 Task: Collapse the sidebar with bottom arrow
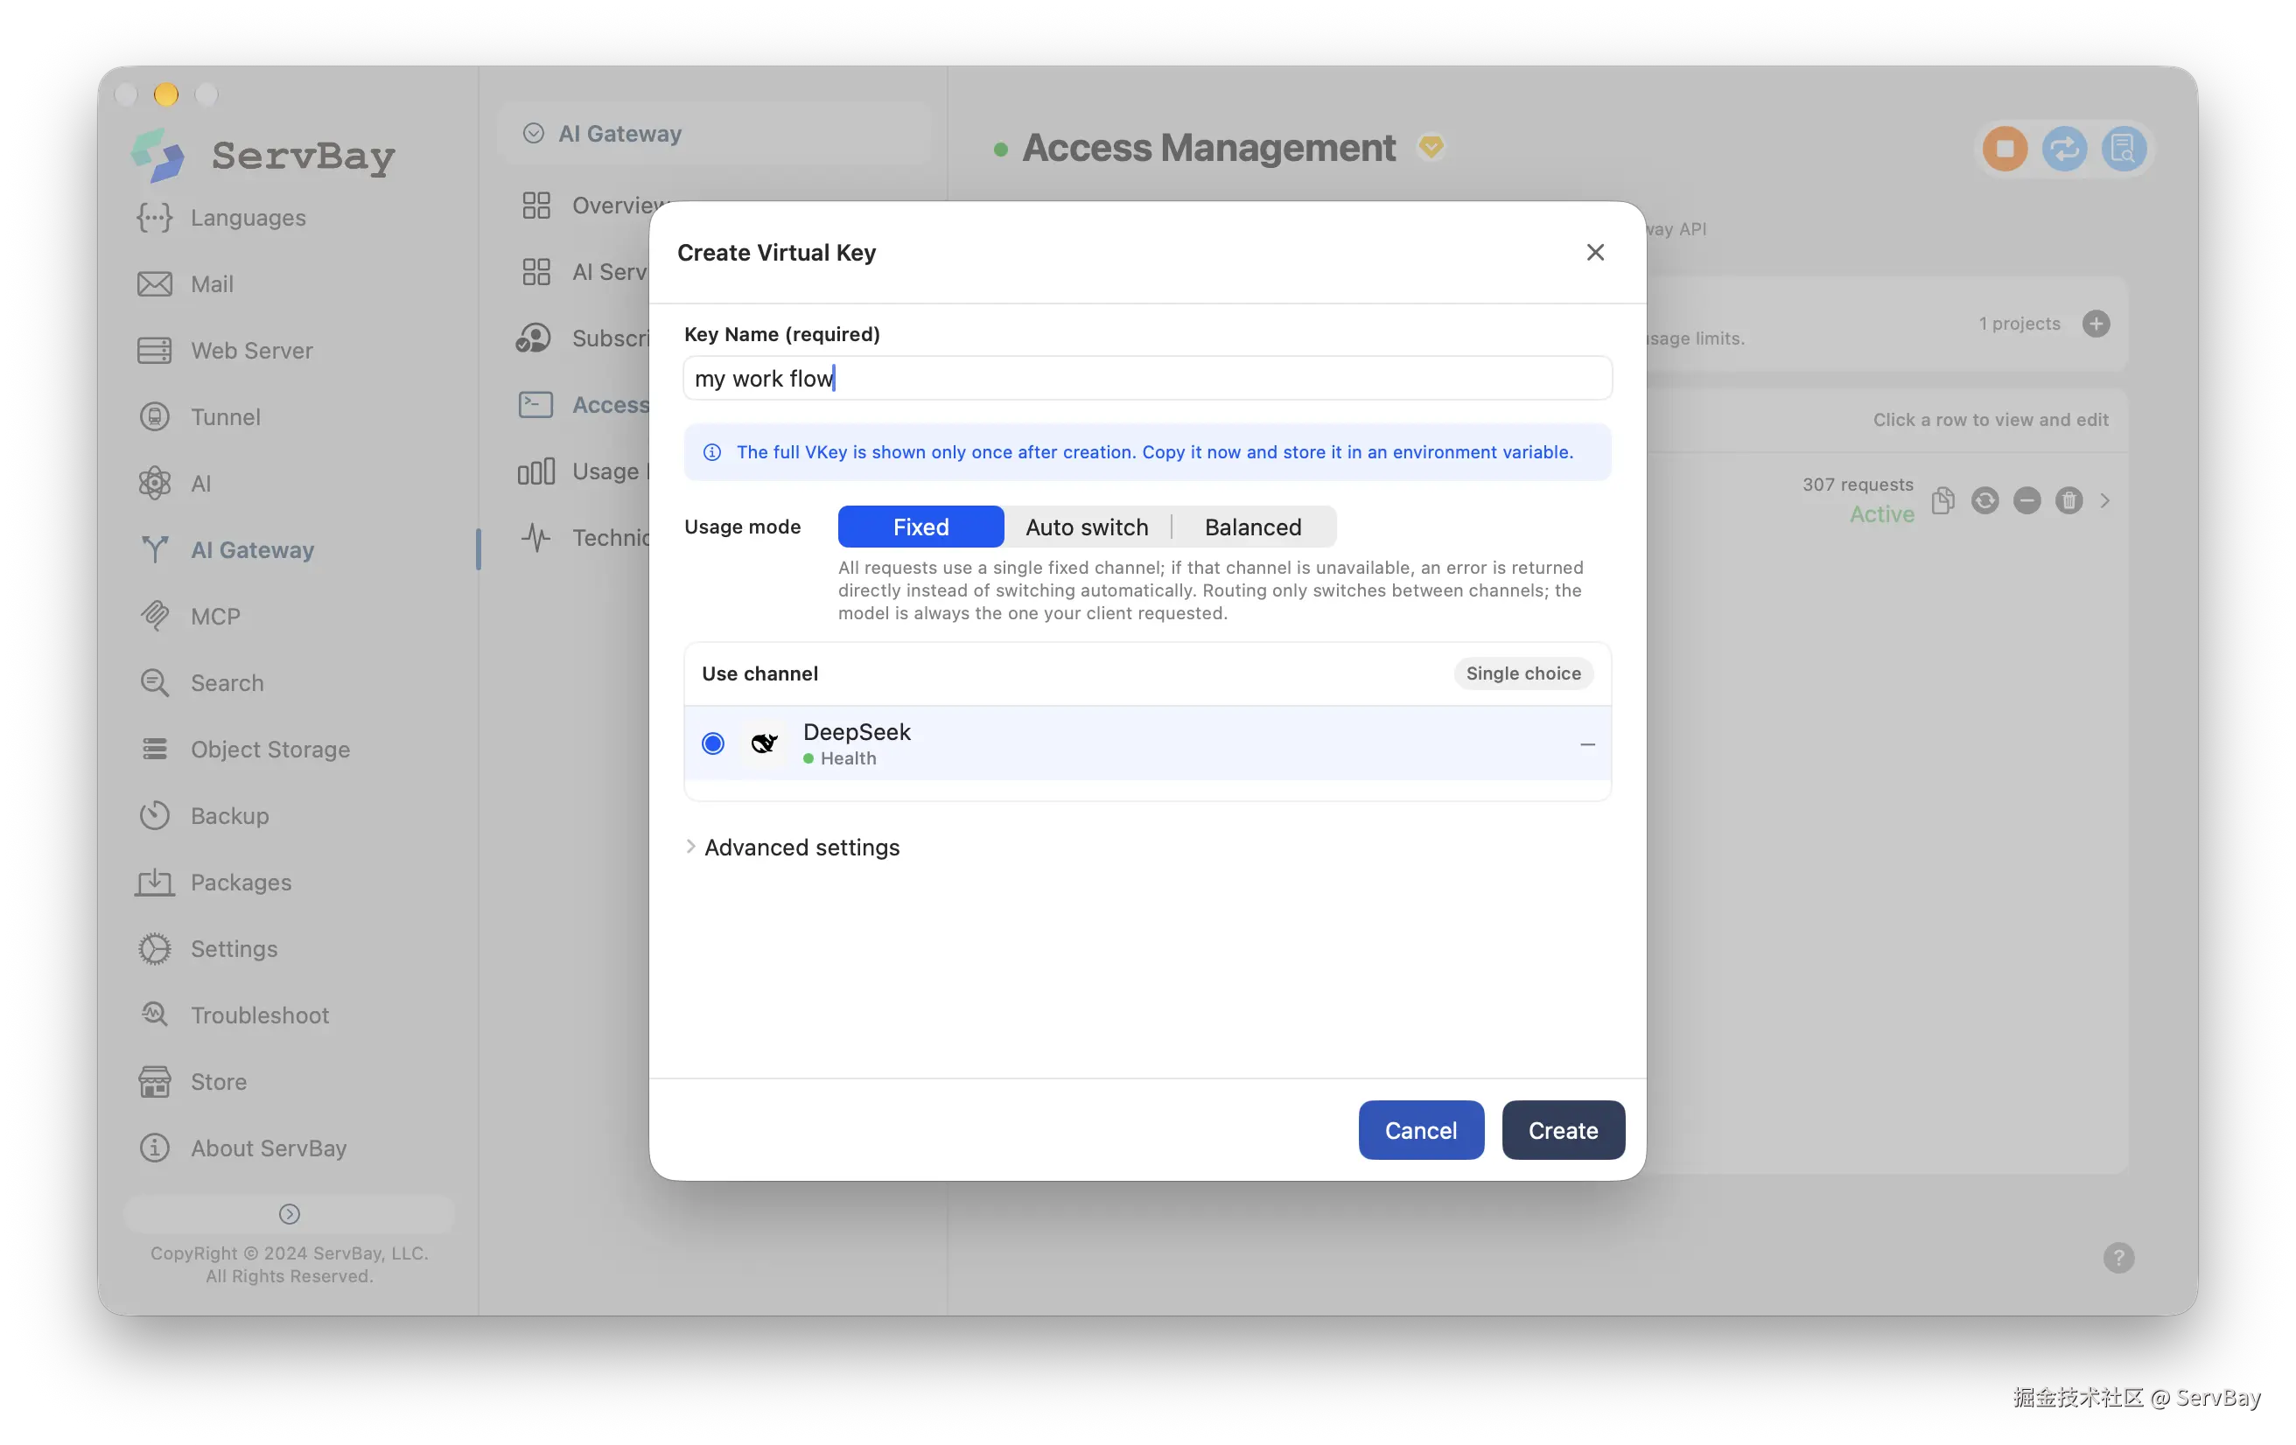pyautogui.click(x=289, y=1214)
